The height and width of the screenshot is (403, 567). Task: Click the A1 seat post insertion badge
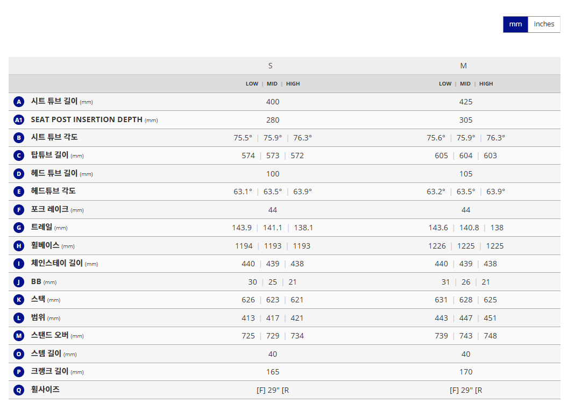pos(19,120)
